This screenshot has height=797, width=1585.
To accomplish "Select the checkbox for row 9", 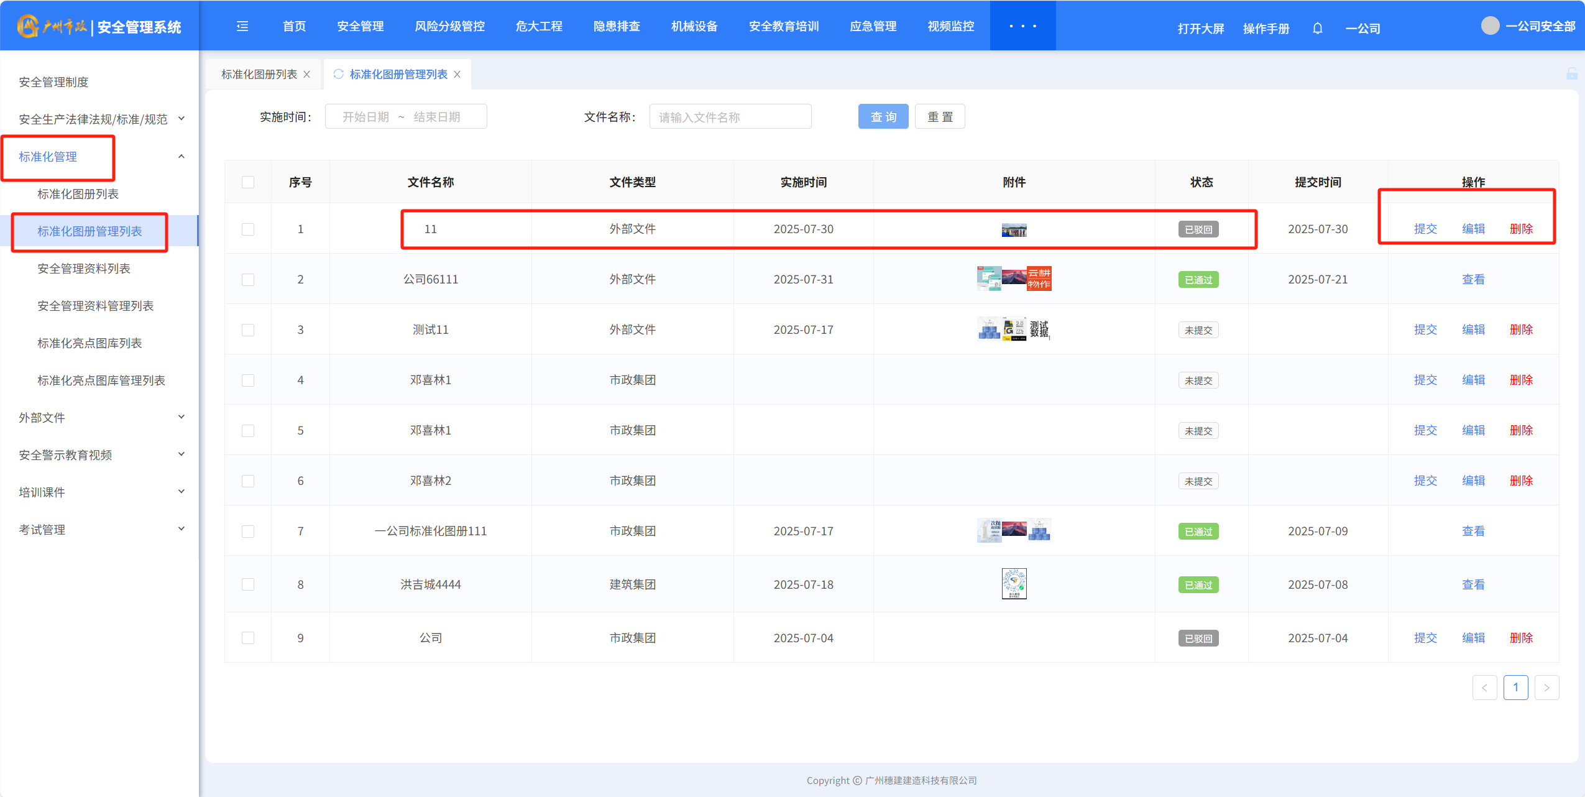I will coord(248,638).
